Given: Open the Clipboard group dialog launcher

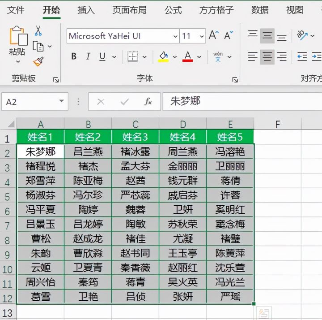Looking at the screenshot, I should (55, 80).
